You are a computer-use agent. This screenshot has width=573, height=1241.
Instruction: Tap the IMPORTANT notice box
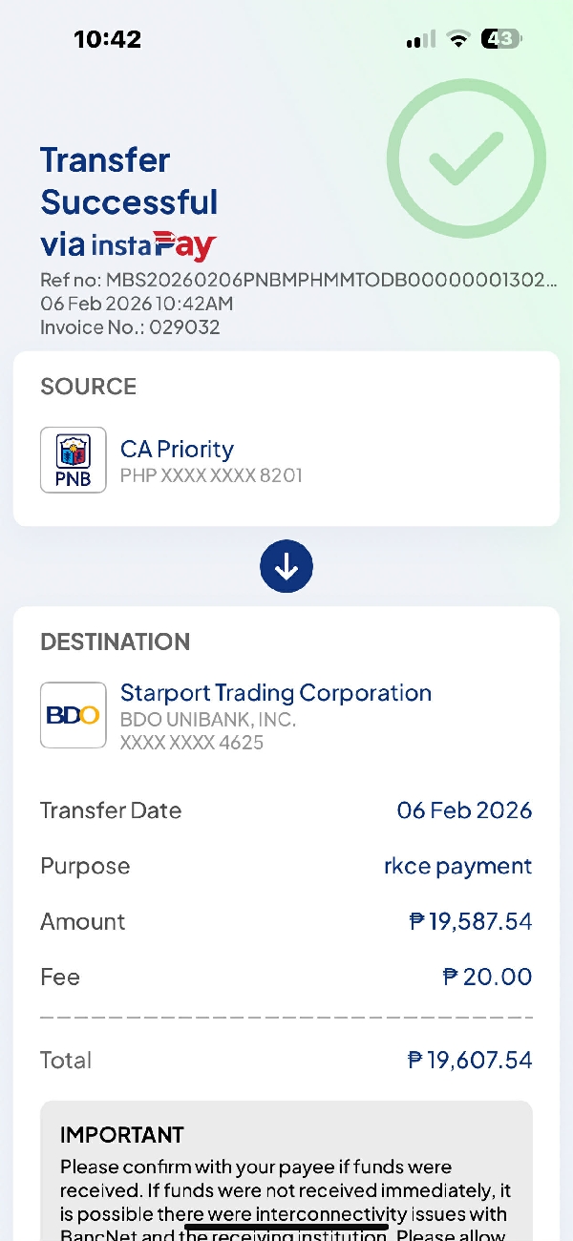pos(286,1174)
